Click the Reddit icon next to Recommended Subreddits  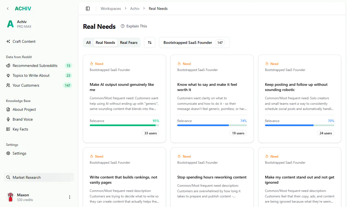tap(8, 66)
